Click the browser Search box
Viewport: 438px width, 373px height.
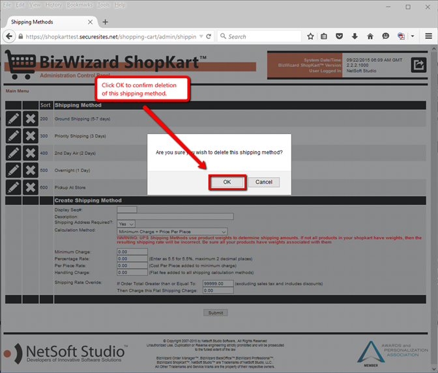[x=259, y=36]
